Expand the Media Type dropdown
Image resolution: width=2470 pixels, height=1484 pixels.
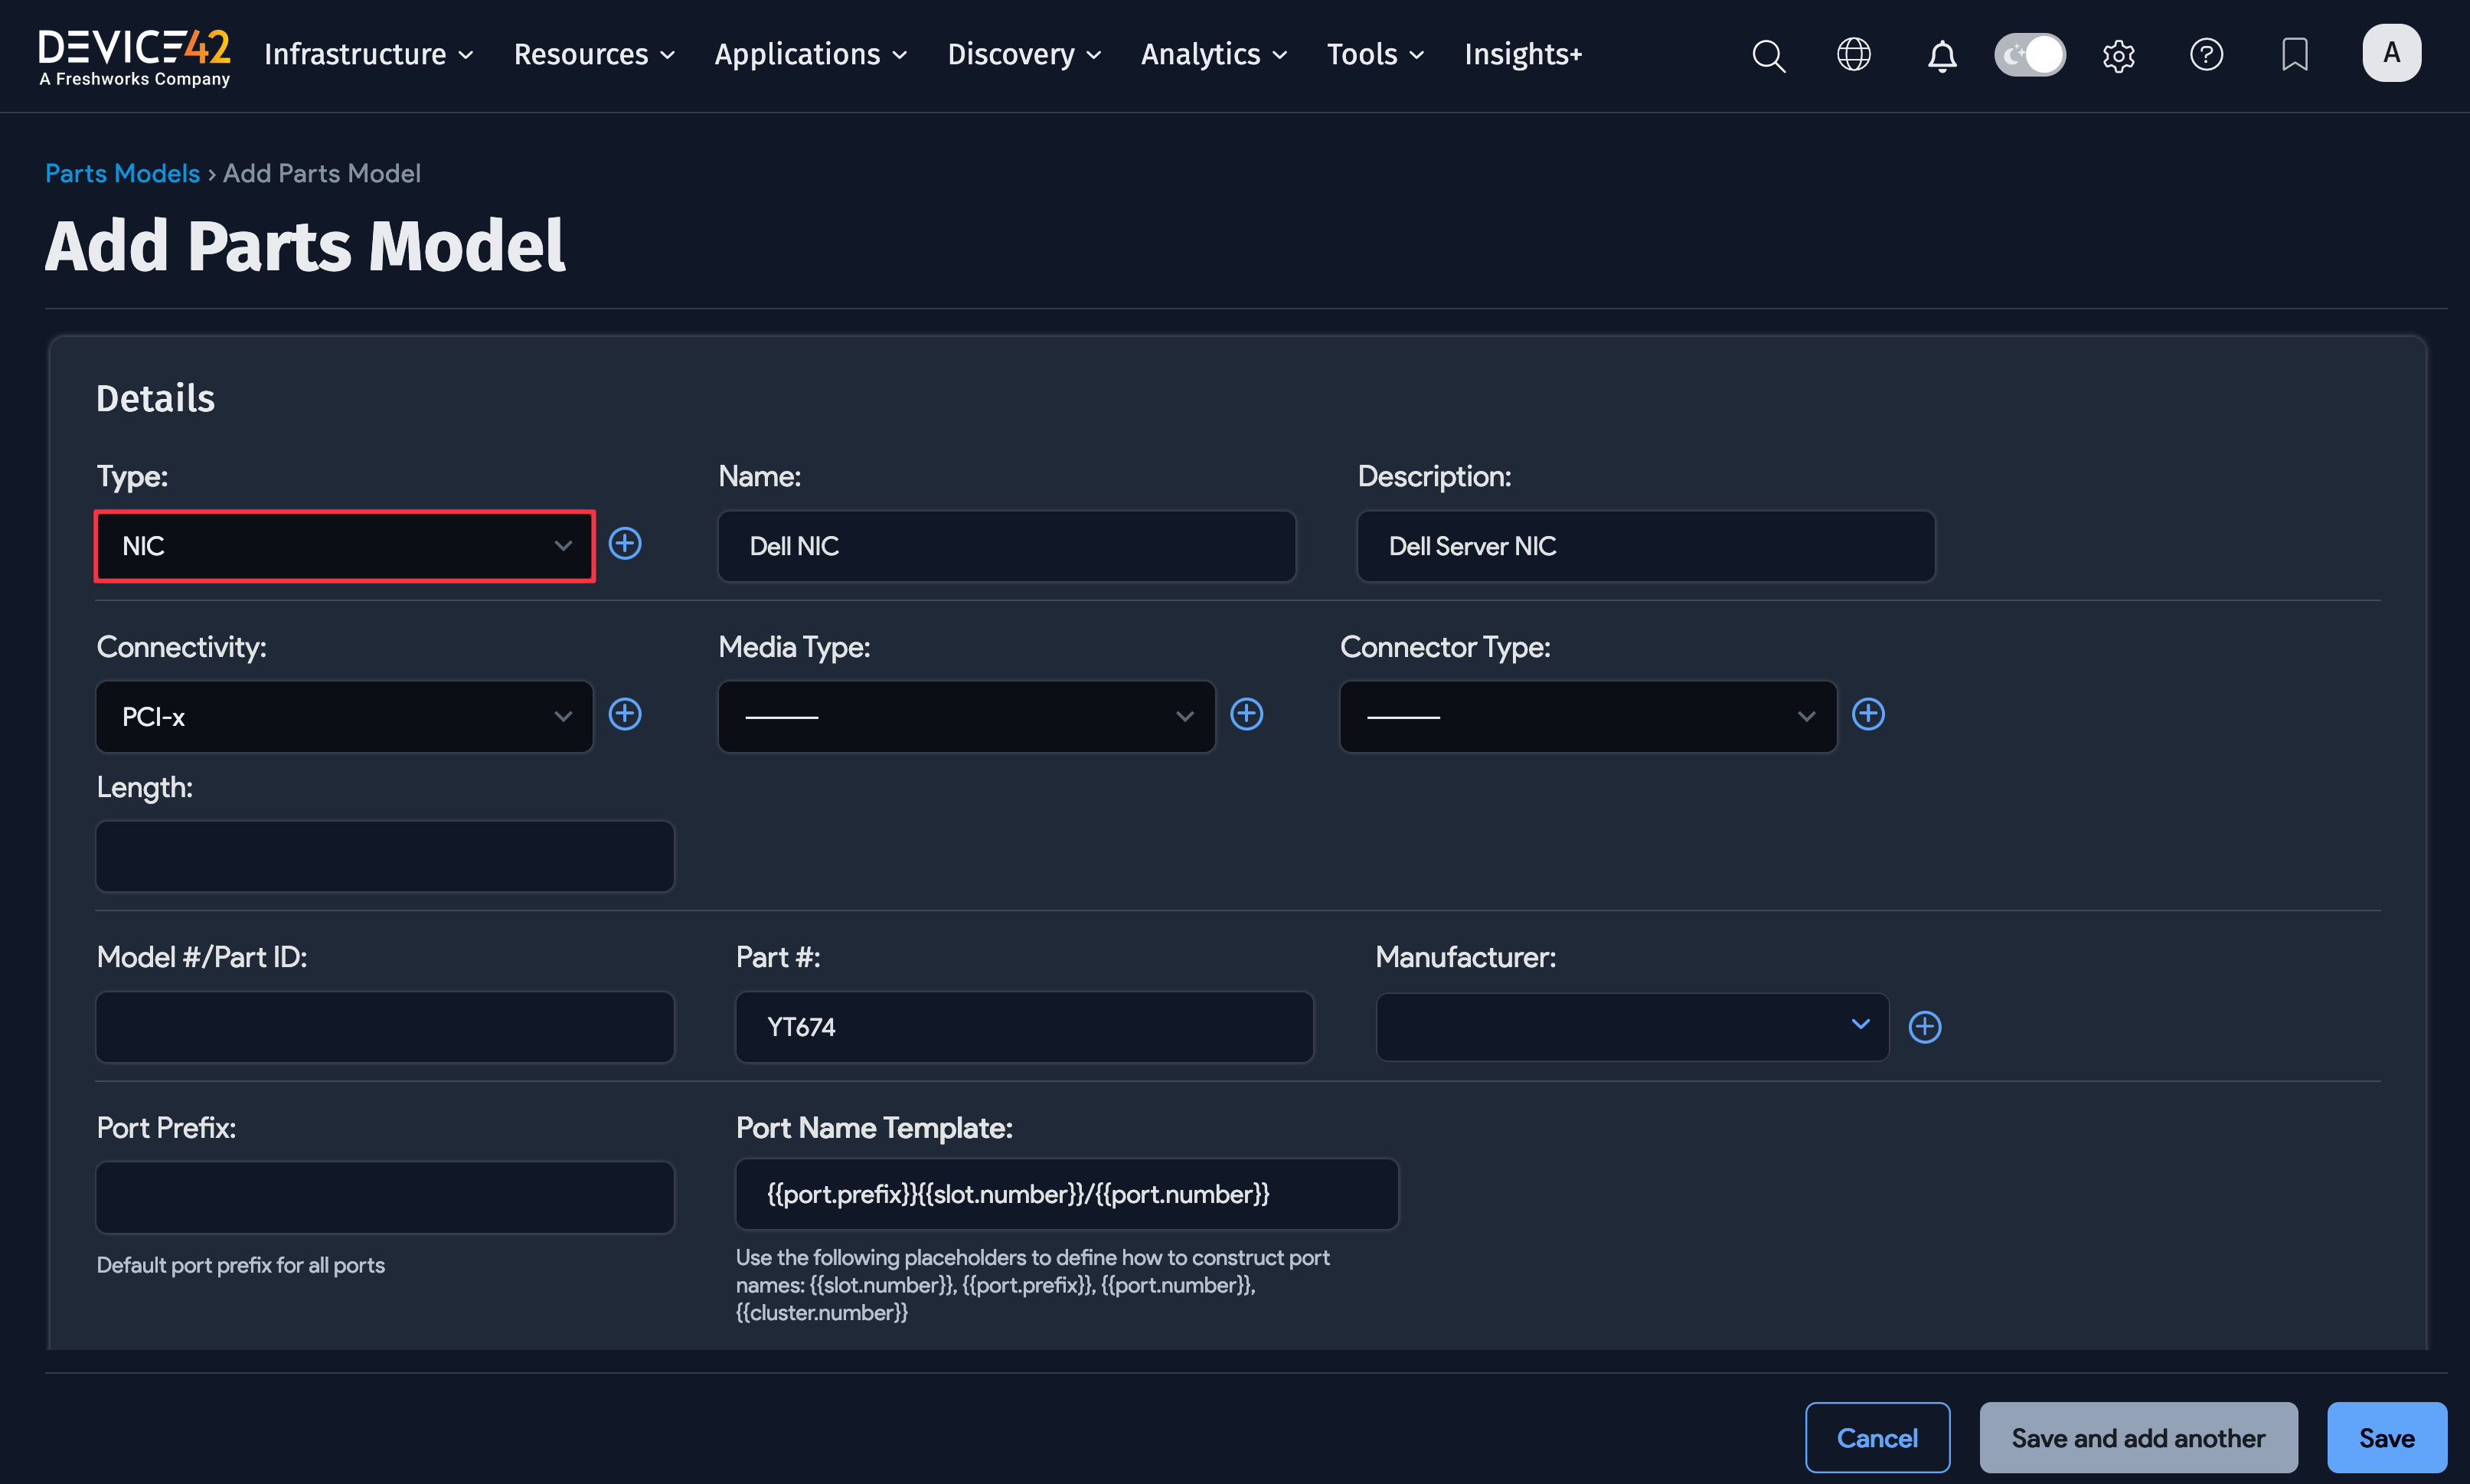click(965, 716)
